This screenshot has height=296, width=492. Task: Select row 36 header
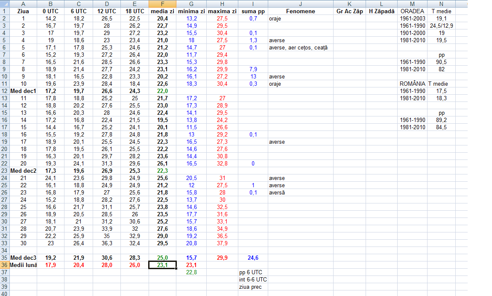pos(4,265)
